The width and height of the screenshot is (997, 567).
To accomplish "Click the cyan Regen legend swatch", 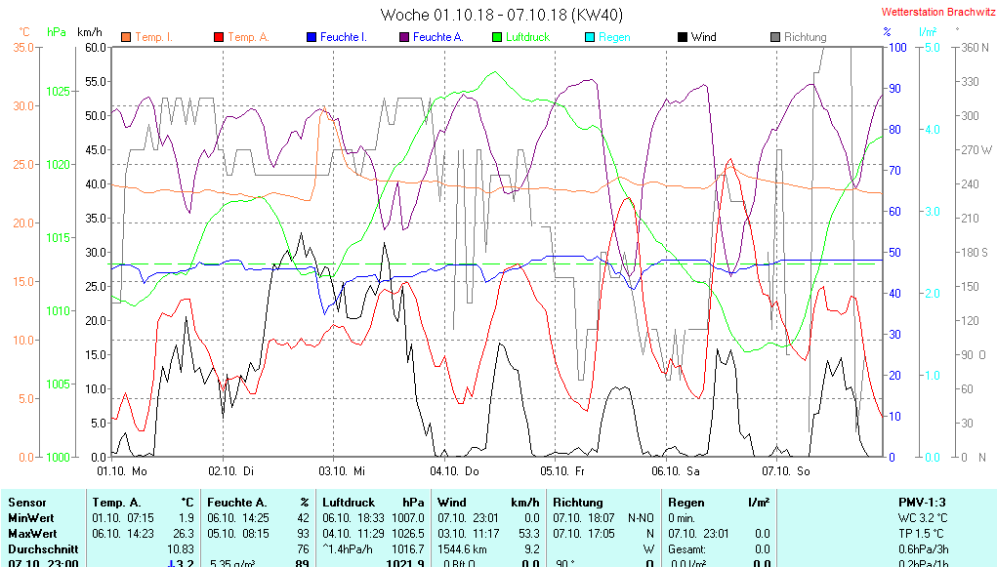I will pos(589,38).
